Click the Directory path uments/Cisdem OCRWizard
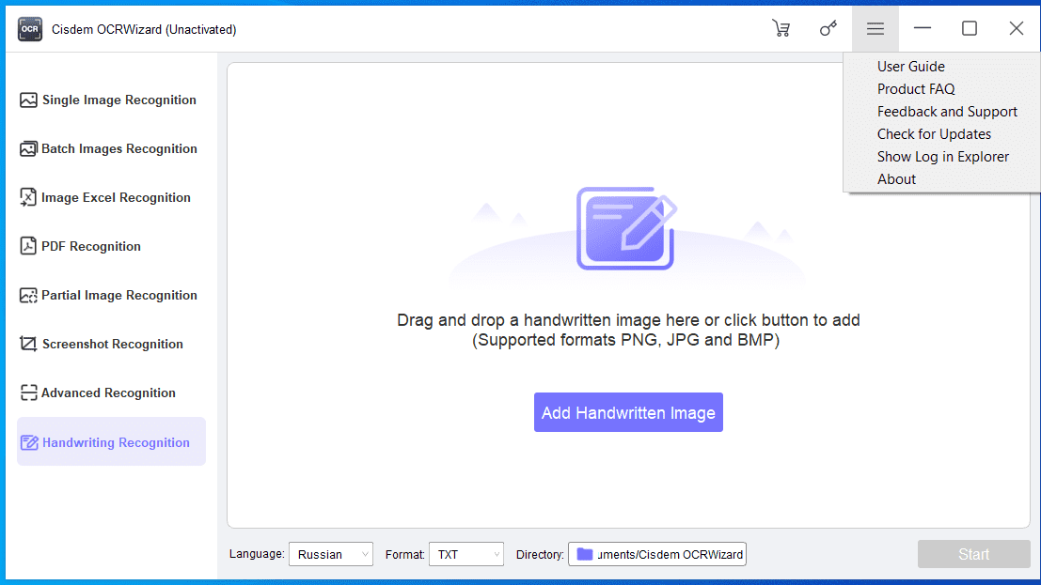The height and width of the screenshot is (585, 1041). [670, 555]
